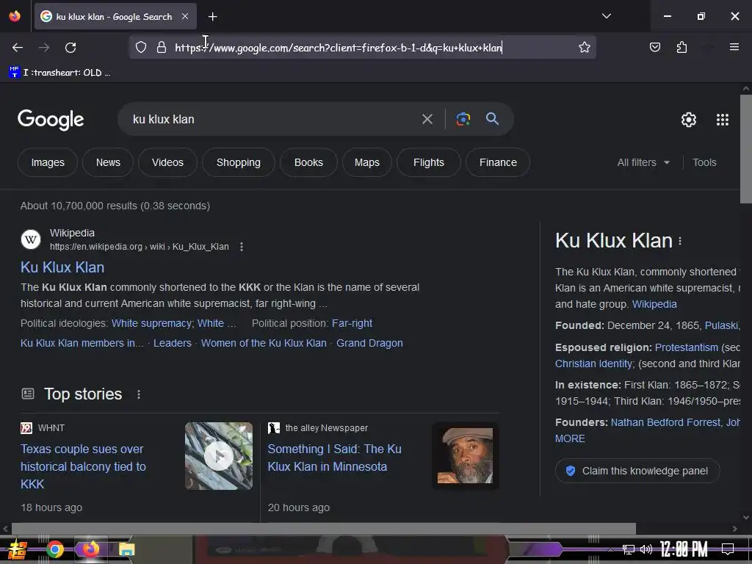
Task: Open Something I Said alley Newspaper story
Action: click(334, 458)
